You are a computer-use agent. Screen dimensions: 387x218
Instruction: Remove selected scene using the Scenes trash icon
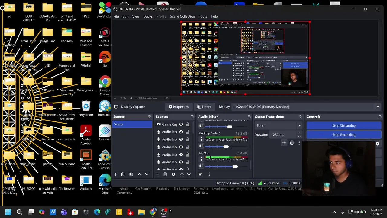point(123,174)
